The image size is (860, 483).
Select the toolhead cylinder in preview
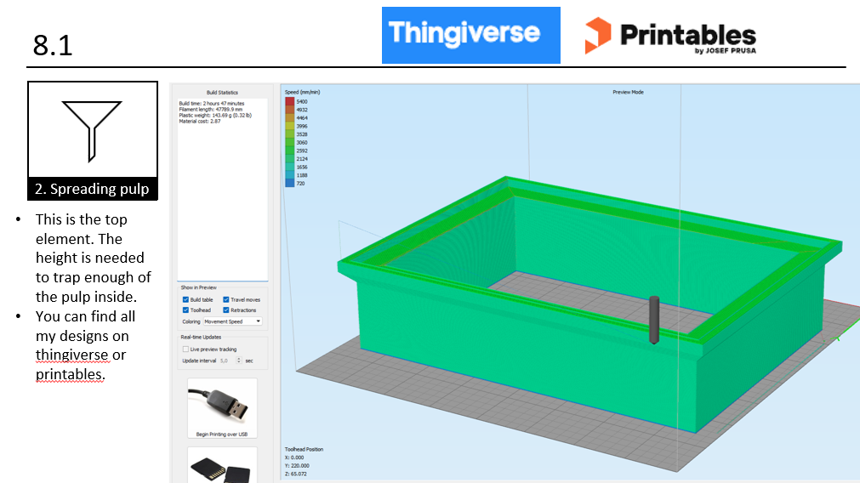pyautogui.click(x=654, y=321)
